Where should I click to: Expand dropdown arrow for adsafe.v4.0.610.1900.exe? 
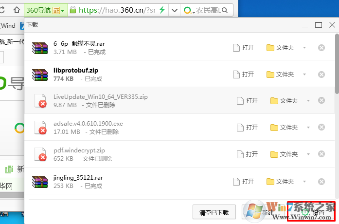(x=308, y=128)
